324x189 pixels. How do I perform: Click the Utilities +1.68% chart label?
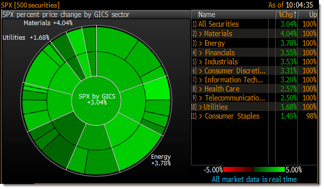coord(26,38)
